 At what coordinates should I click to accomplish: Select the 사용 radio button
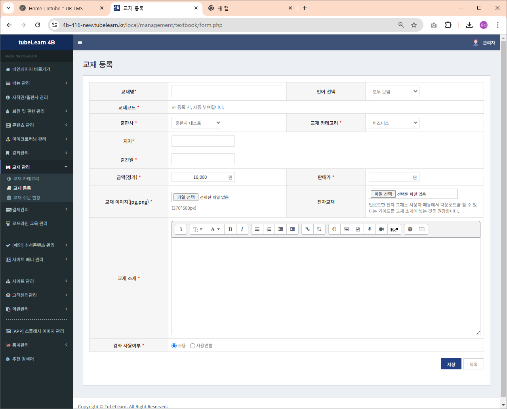tap(174, 346)
